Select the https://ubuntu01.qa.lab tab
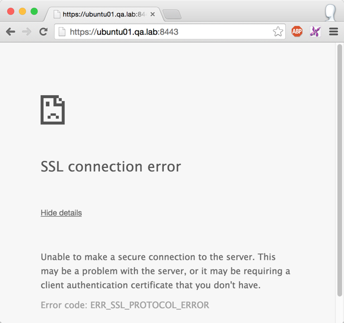Image resolution: width=344 pixels, height=323 pixels. point(103,15)
